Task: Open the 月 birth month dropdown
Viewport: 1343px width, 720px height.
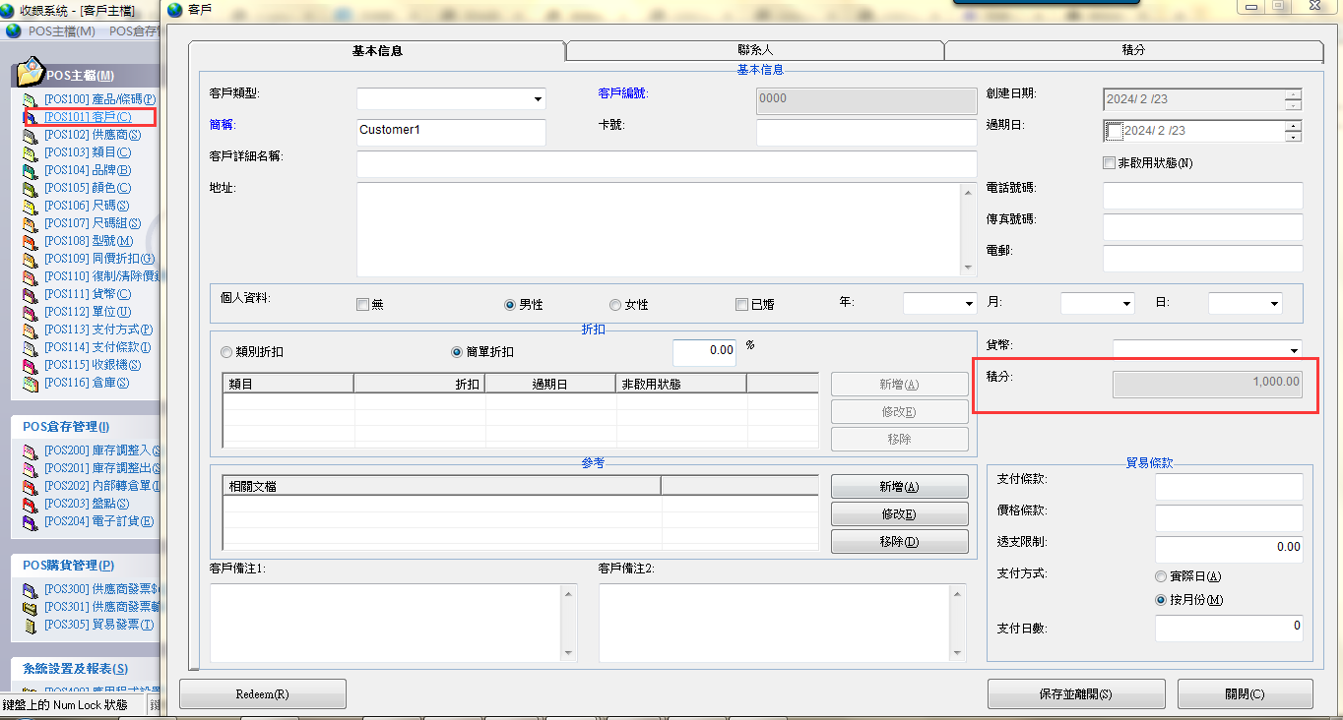Action: click(1126, 304)
